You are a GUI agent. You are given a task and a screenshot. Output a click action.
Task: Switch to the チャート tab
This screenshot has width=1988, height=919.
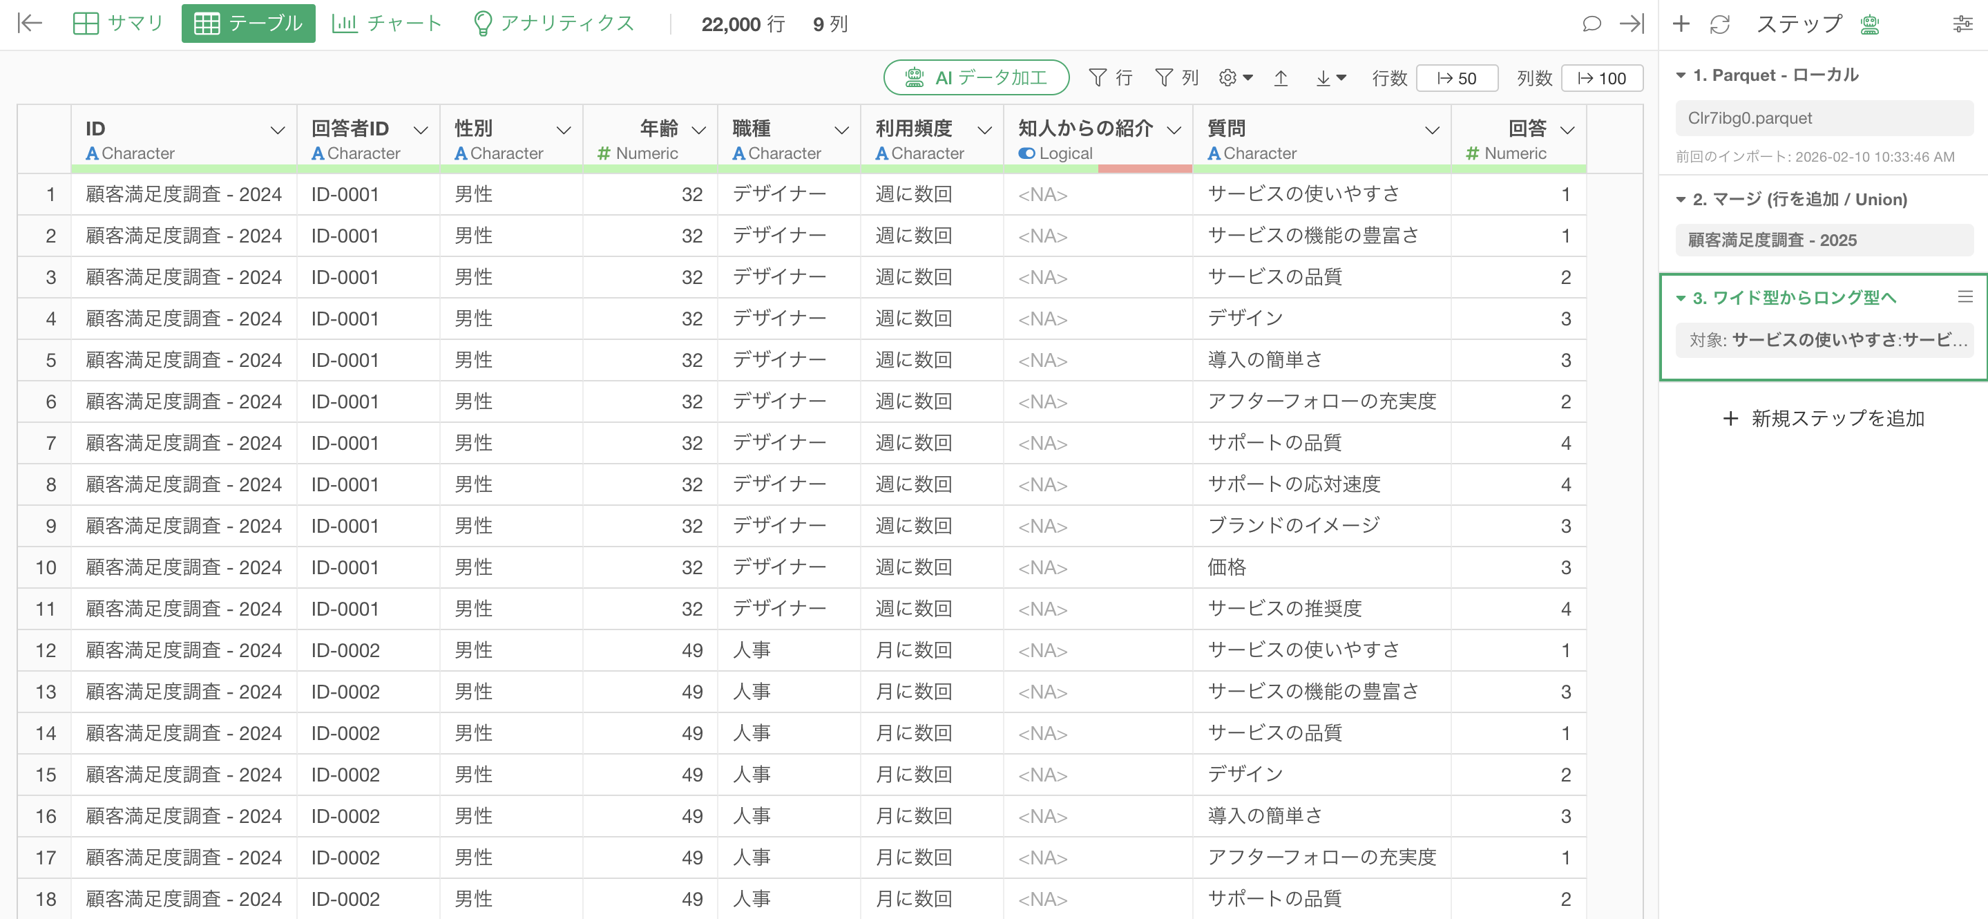[x=387, y=23]
